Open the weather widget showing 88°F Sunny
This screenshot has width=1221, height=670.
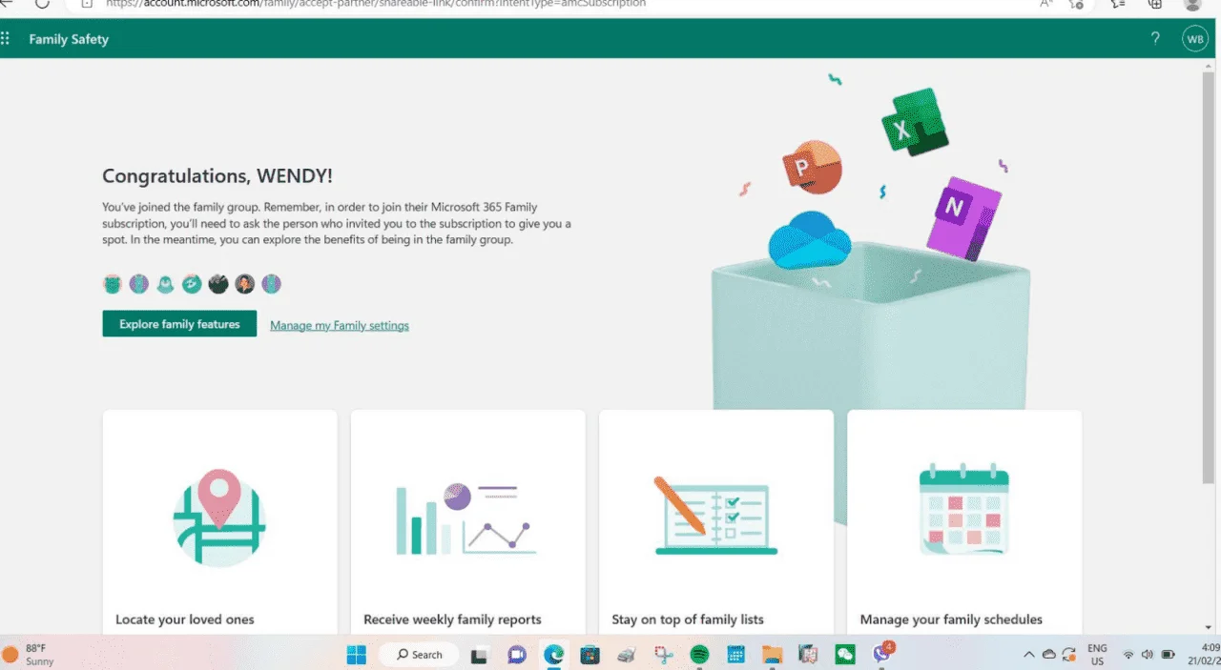tap(29, 654)
